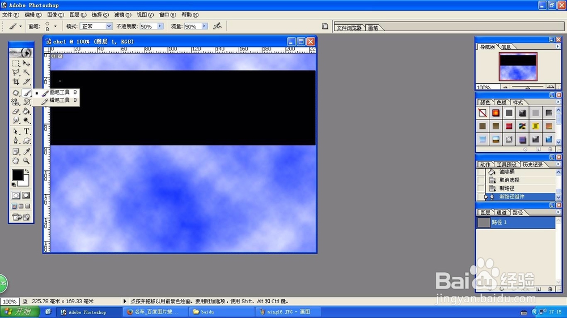Viewport: 567px width, 318px height.
Task: Open the 滤镜 menu
Action: point(122,15)
